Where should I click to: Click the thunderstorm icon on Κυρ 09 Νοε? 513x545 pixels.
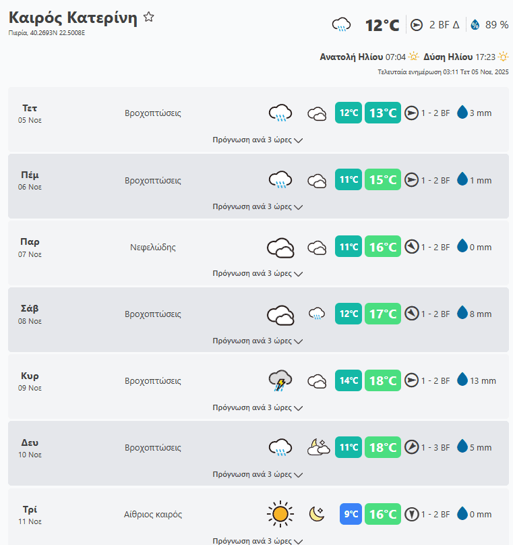pos(280,381)
